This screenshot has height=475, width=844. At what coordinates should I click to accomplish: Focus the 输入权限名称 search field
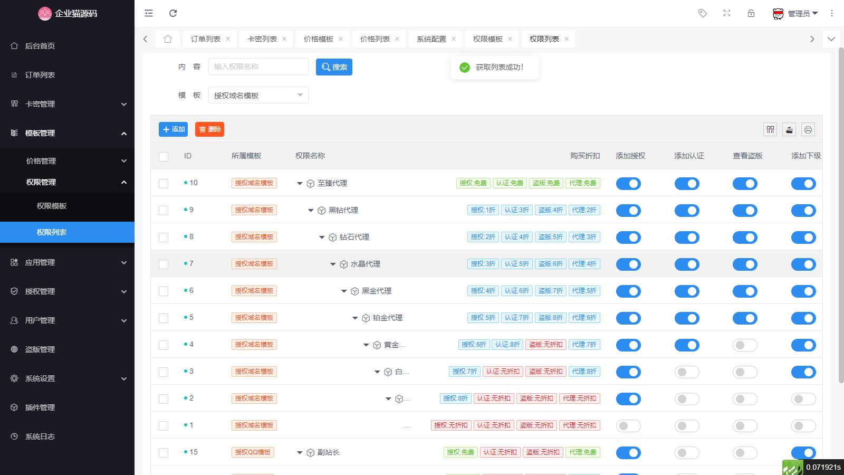pyautogui.click(x=258, y=66)
